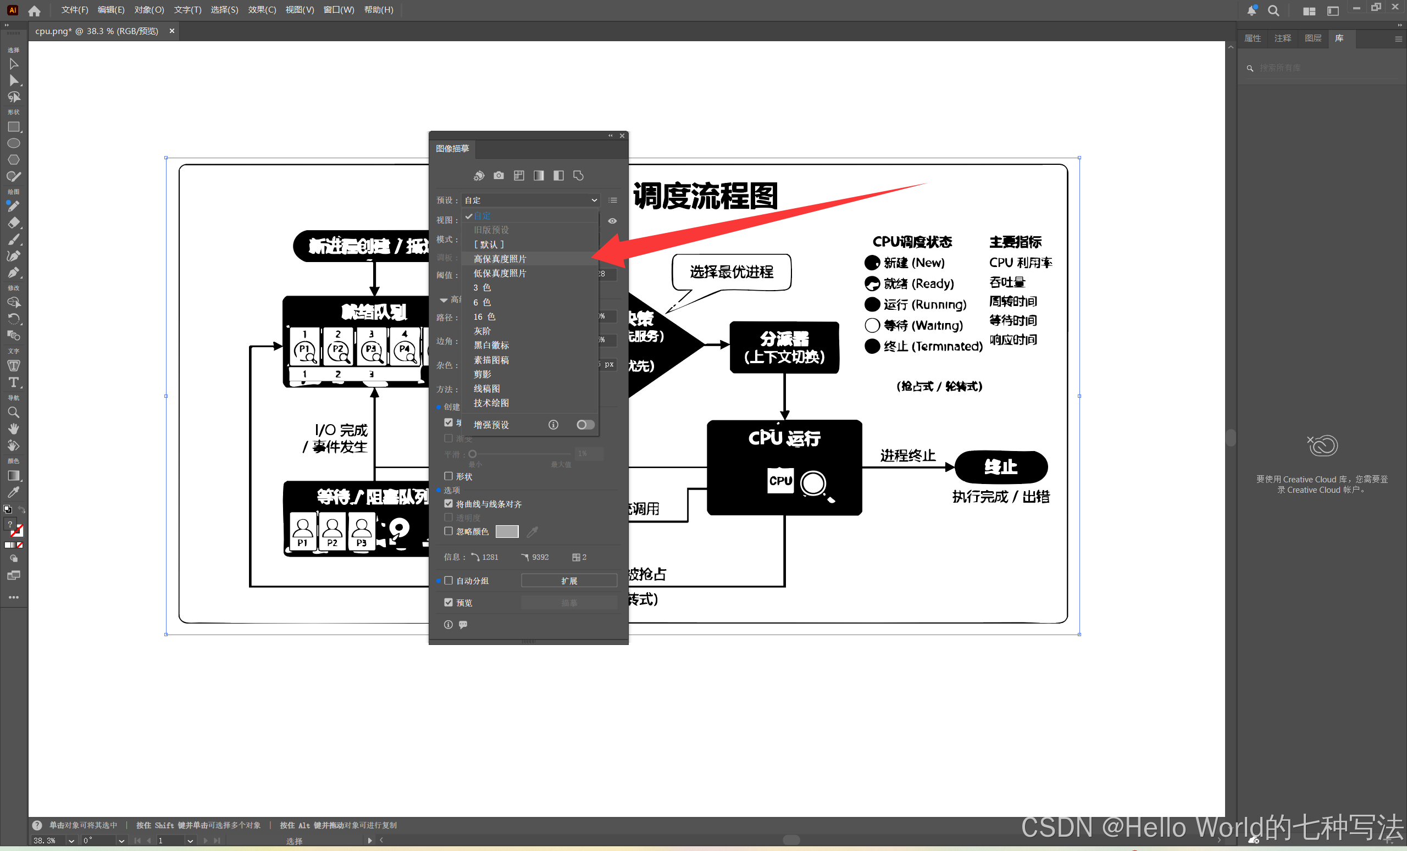Collapse the 预设 dropdown showing 自定
Screen dimensions: 1407x851
594,201
